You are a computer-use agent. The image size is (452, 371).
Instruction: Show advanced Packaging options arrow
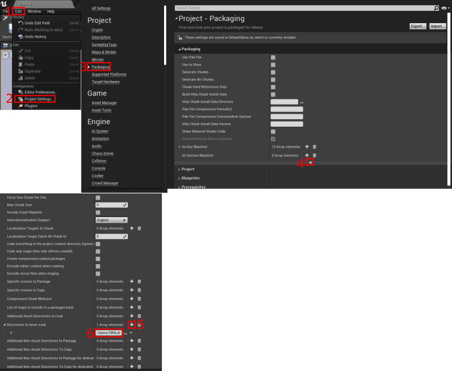310,163
